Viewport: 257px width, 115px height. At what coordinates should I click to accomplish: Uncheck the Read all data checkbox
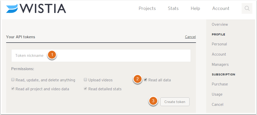[145, 80]
